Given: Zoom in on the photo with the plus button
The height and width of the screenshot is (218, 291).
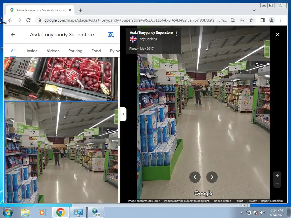Looking at the screenshot, I should 277,175.
